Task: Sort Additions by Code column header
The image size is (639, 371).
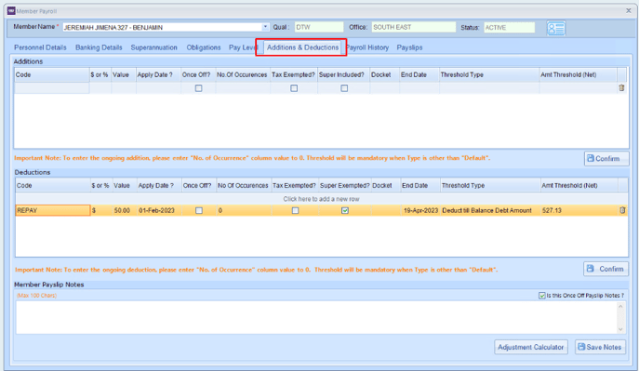Action: coord(52,75)
